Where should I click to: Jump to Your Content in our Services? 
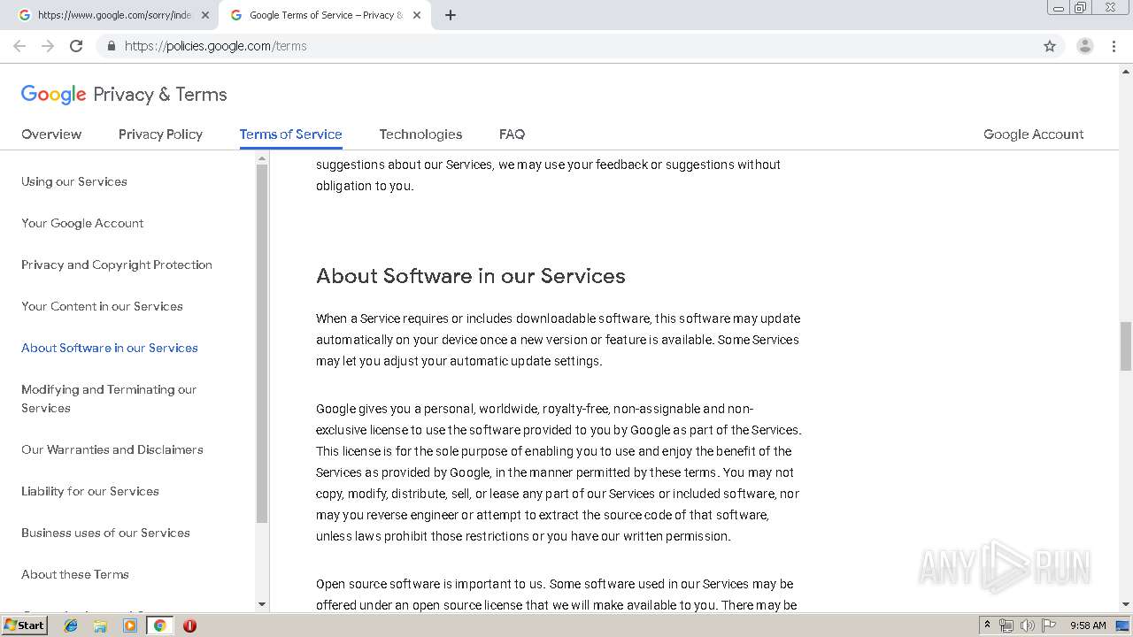tap(102, 306)
